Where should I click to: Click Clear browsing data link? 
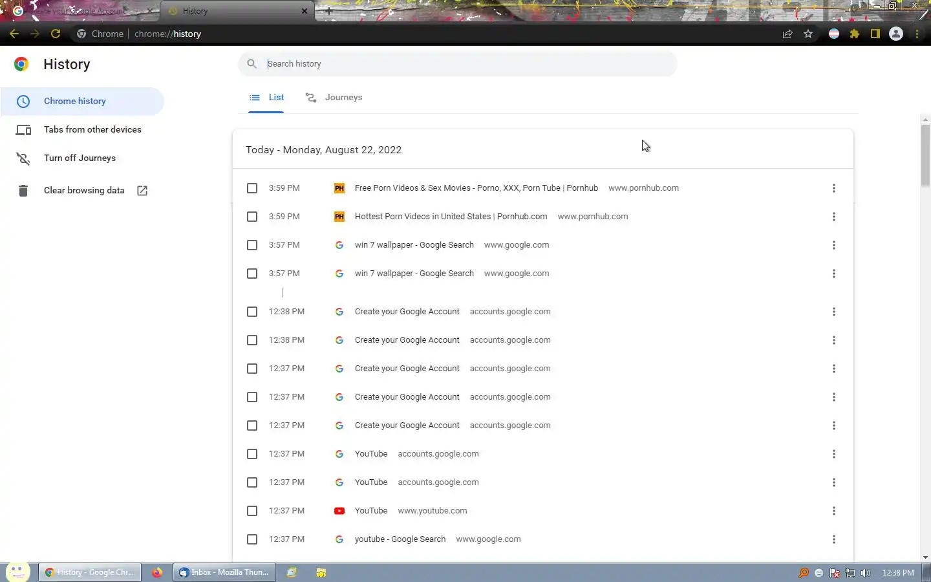[x=84, y=191]
